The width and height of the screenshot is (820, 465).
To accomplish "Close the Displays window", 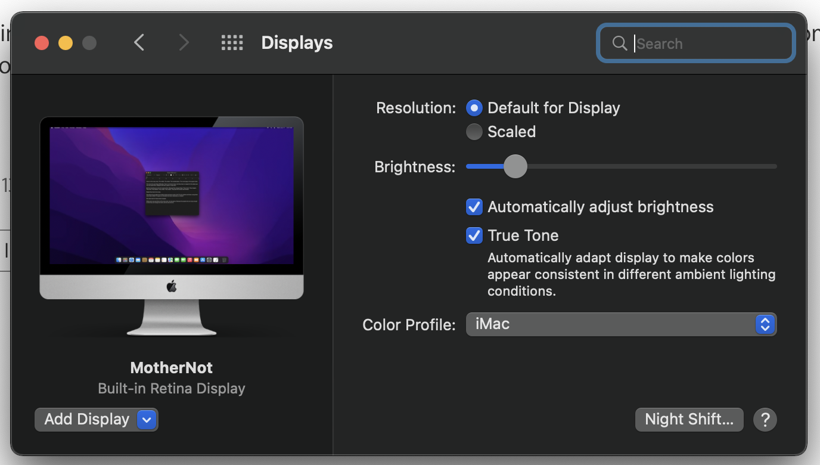I will pyautogui.click(x=42, y=43).
